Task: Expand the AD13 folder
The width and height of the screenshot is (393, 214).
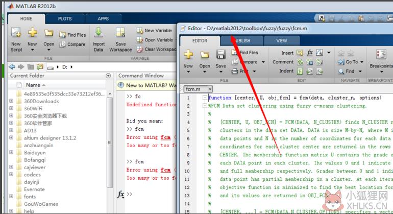Action: point(11,130)
